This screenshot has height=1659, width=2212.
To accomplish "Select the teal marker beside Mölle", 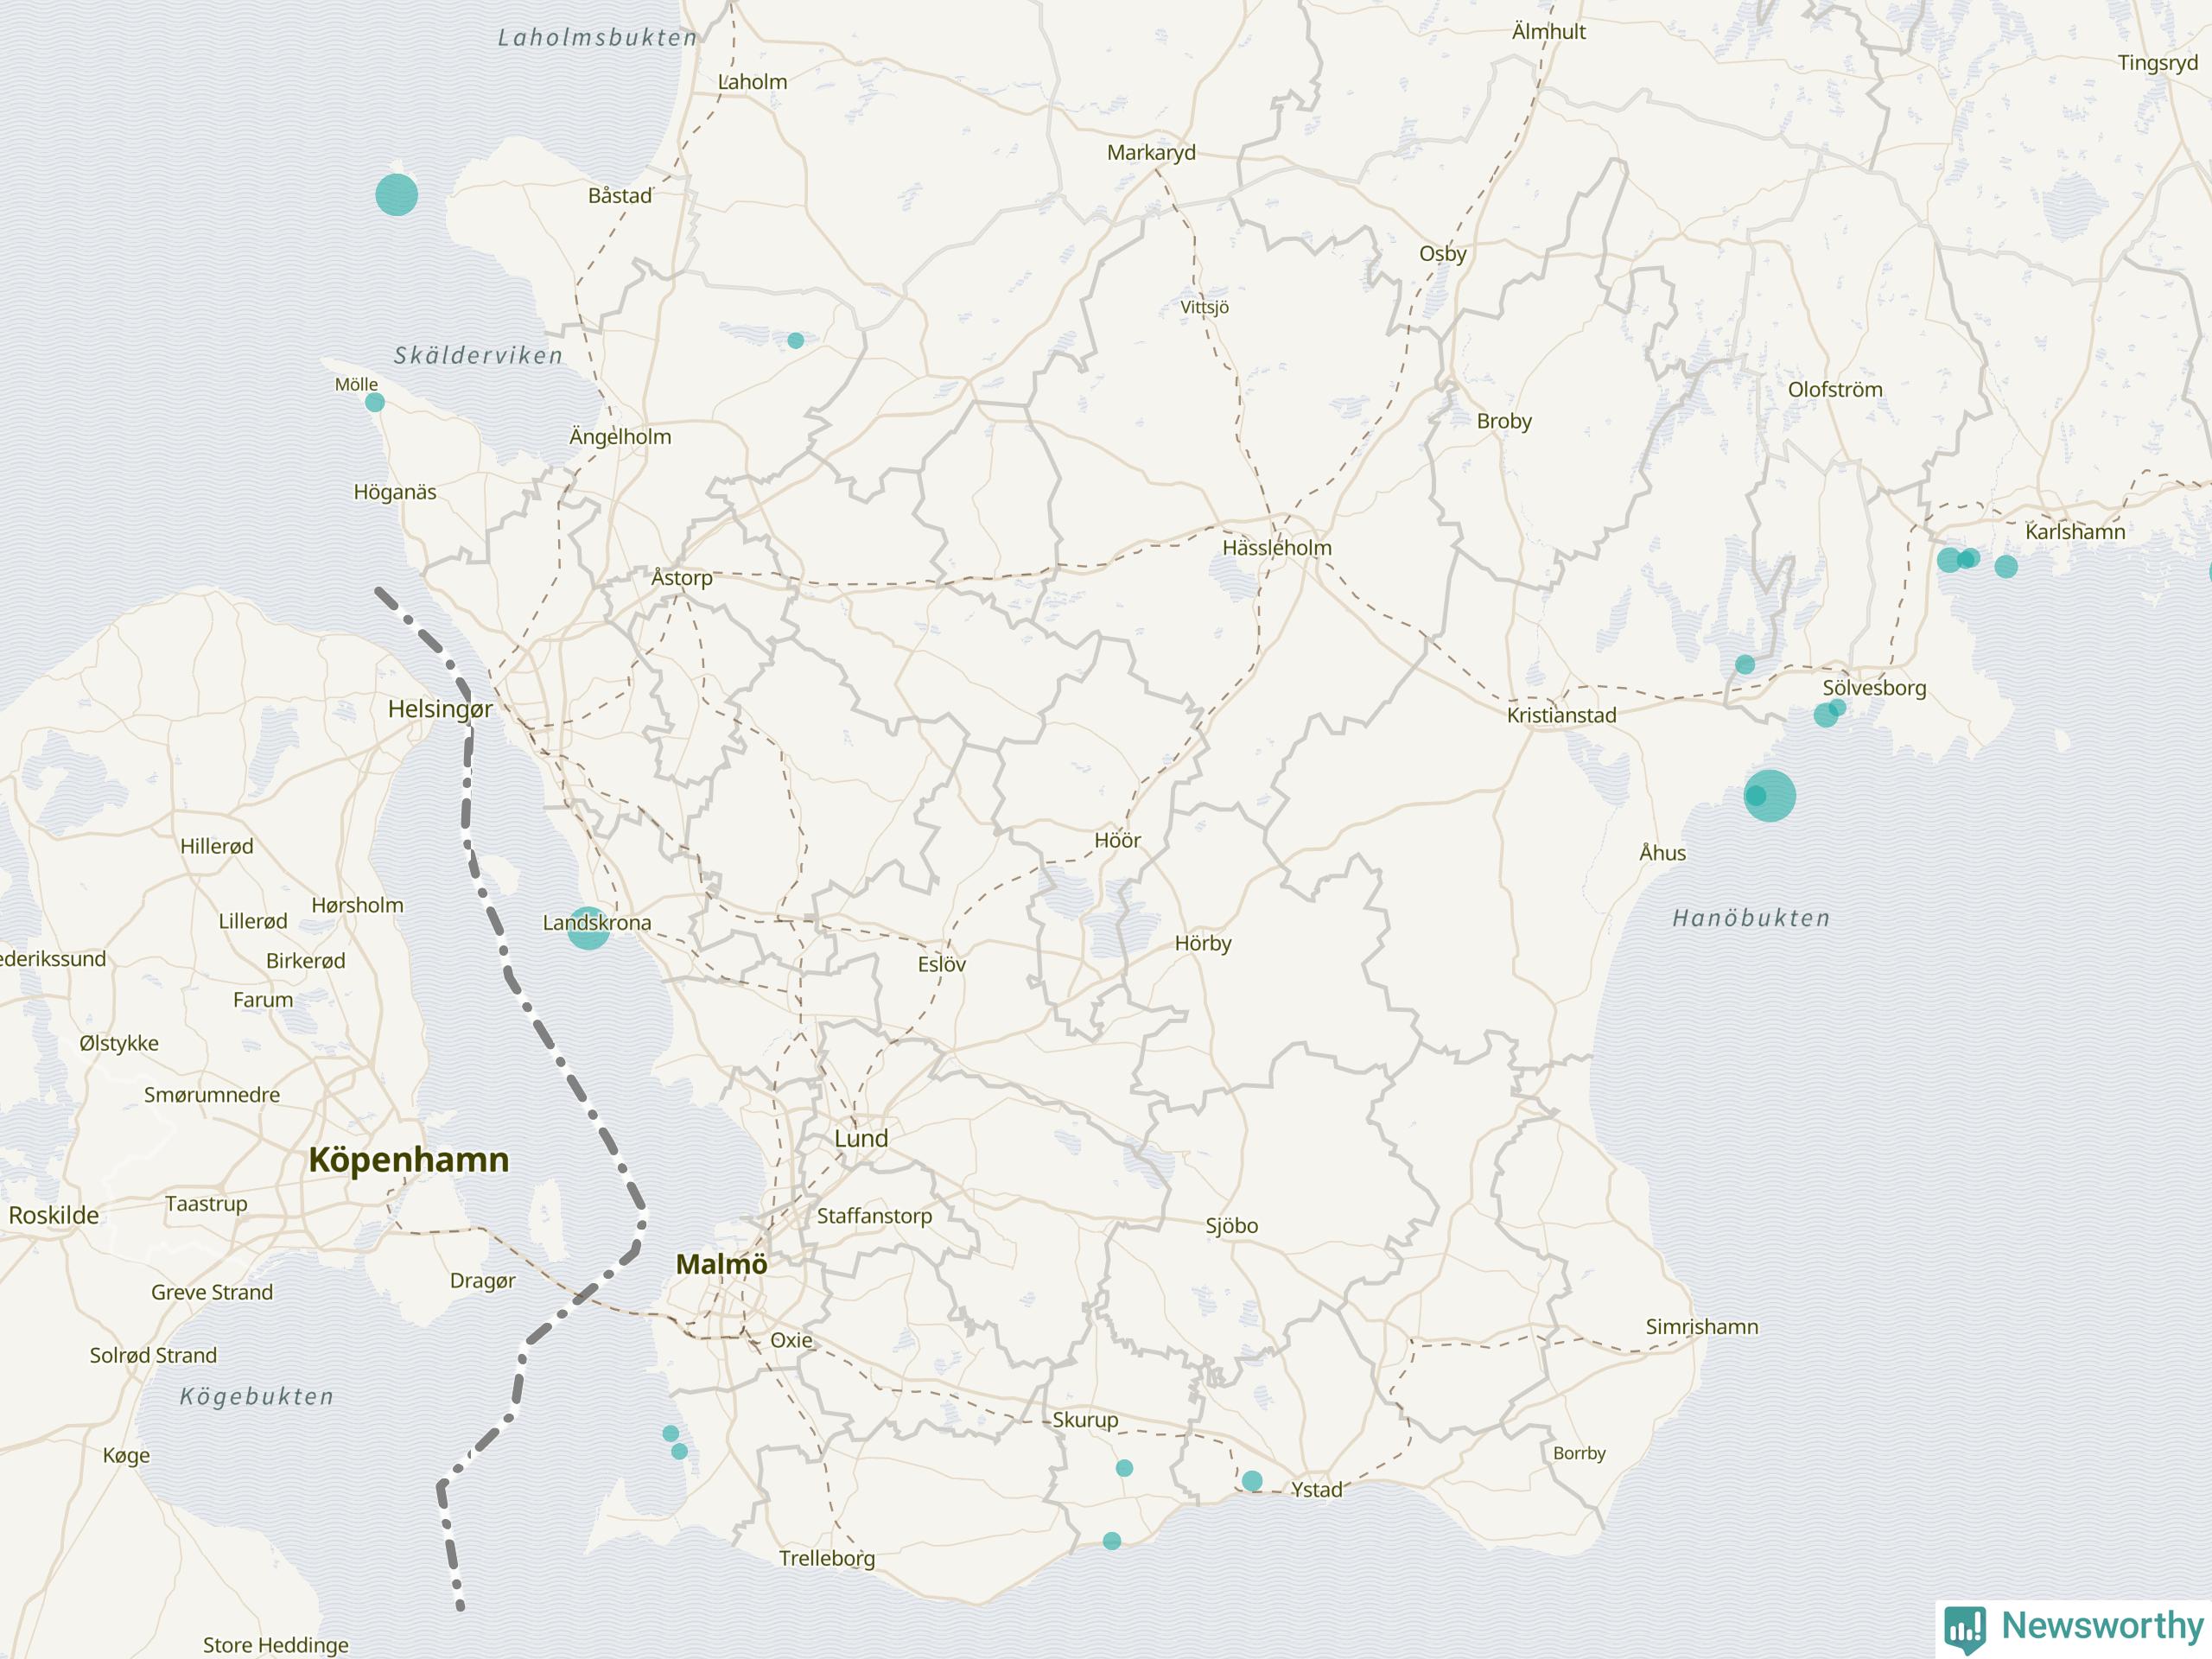I will (375, 402).
